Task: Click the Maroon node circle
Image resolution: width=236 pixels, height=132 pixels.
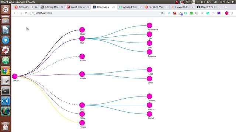Action: coord(149,105)
